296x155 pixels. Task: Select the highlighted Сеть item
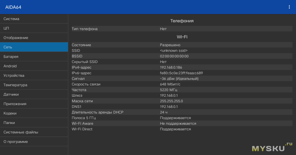[34, 47]
